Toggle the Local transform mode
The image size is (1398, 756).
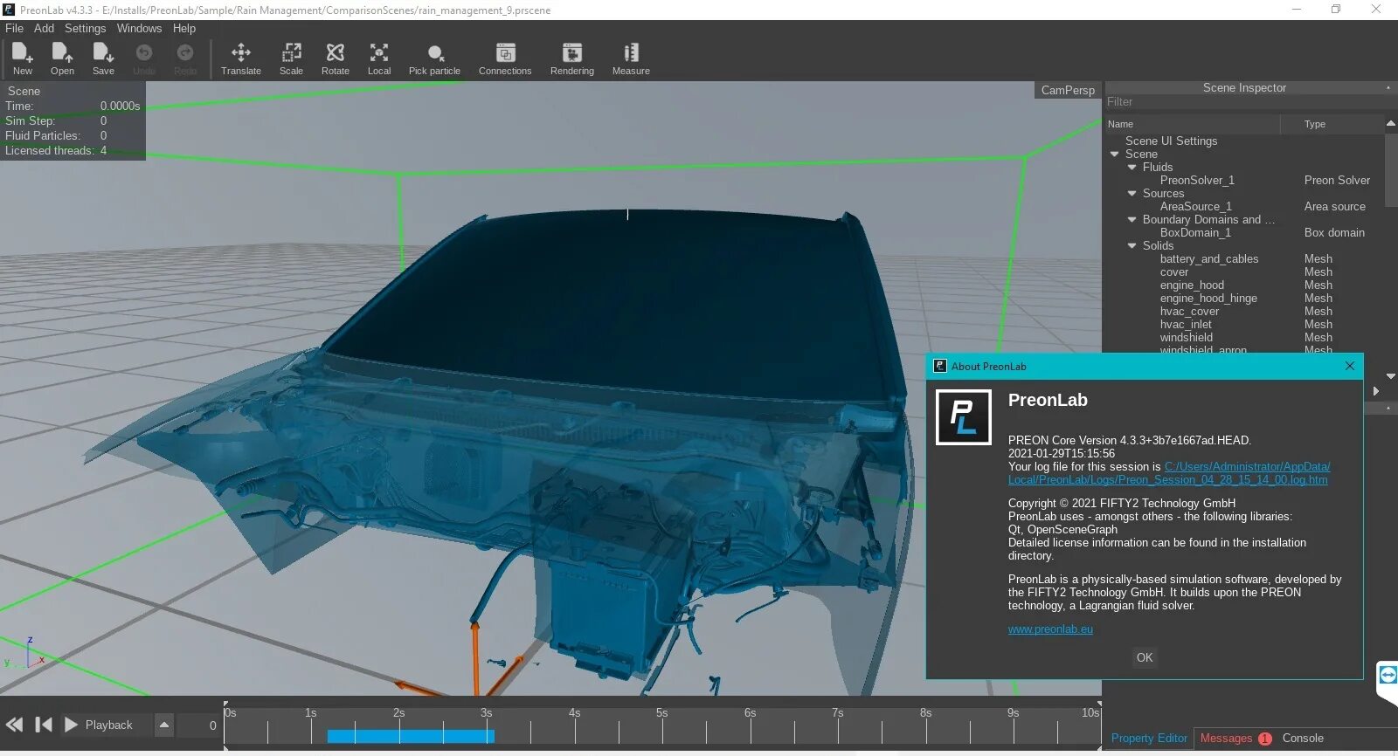pos(379,53)
